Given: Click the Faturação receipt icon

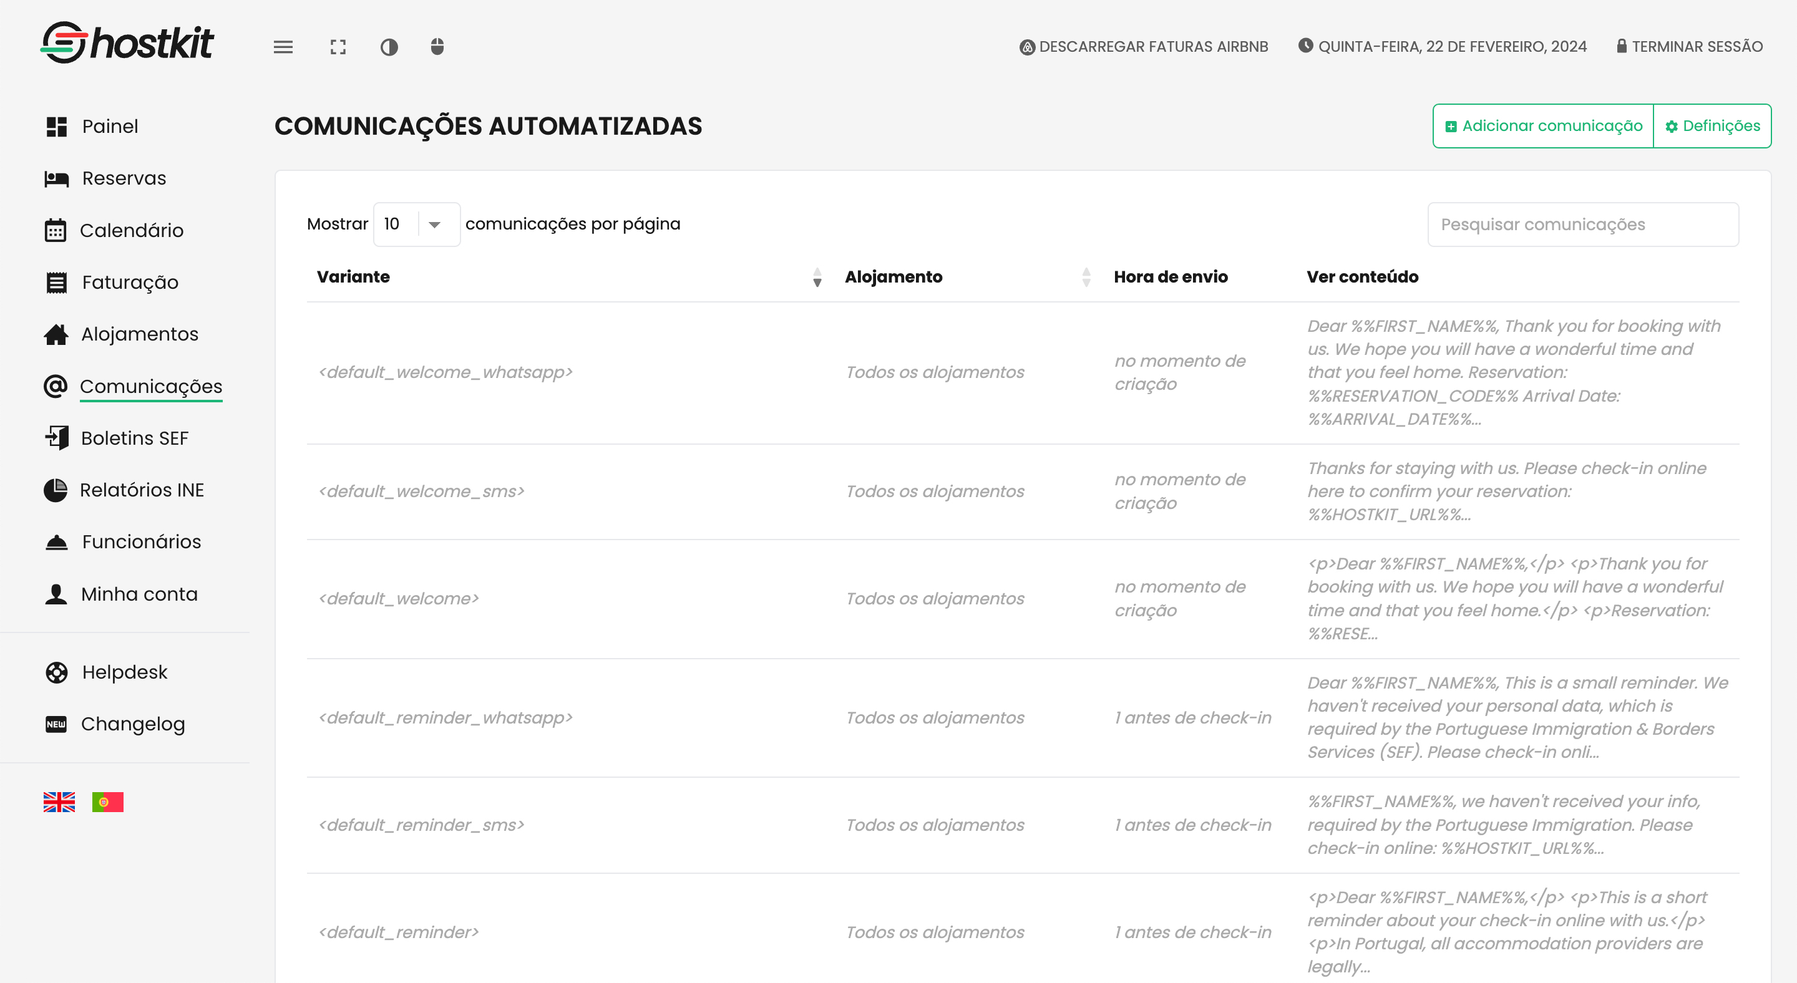Looking at the screenshot, I should coord(57,283).
